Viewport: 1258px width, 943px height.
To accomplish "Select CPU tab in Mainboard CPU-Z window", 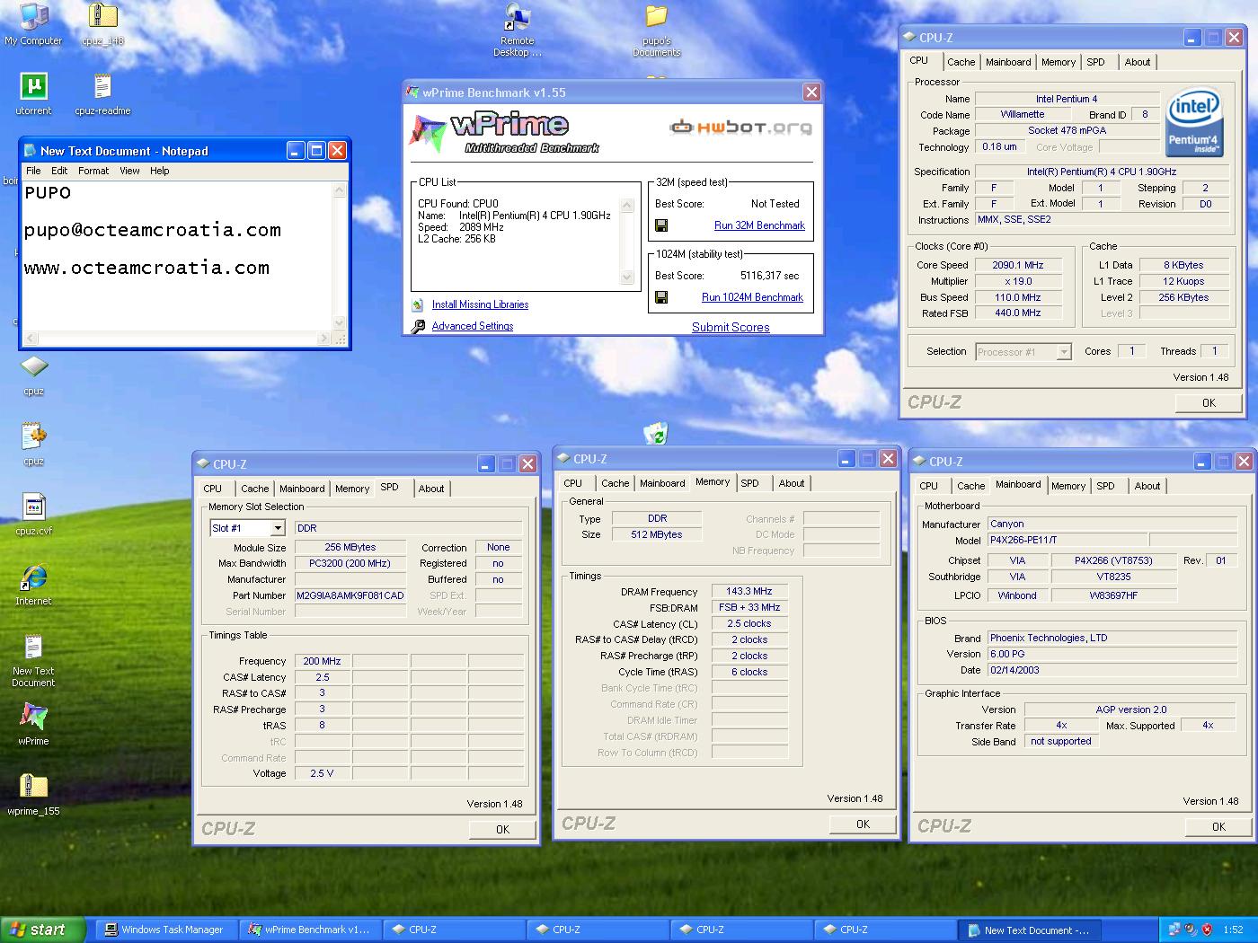I will [x=929, y=486].
